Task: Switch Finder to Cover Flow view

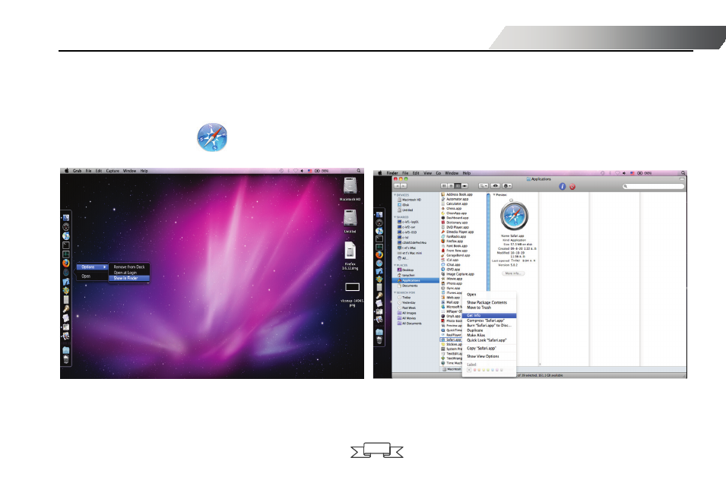Action: pos(464,186)
